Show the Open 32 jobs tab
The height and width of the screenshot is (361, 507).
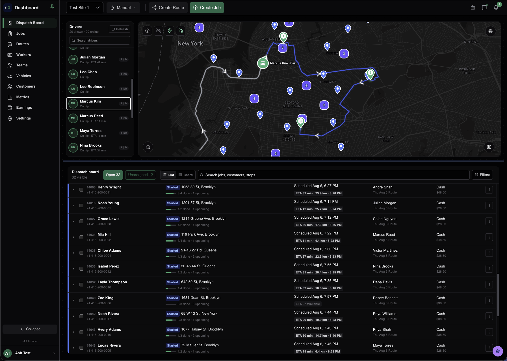click(113, 175)
